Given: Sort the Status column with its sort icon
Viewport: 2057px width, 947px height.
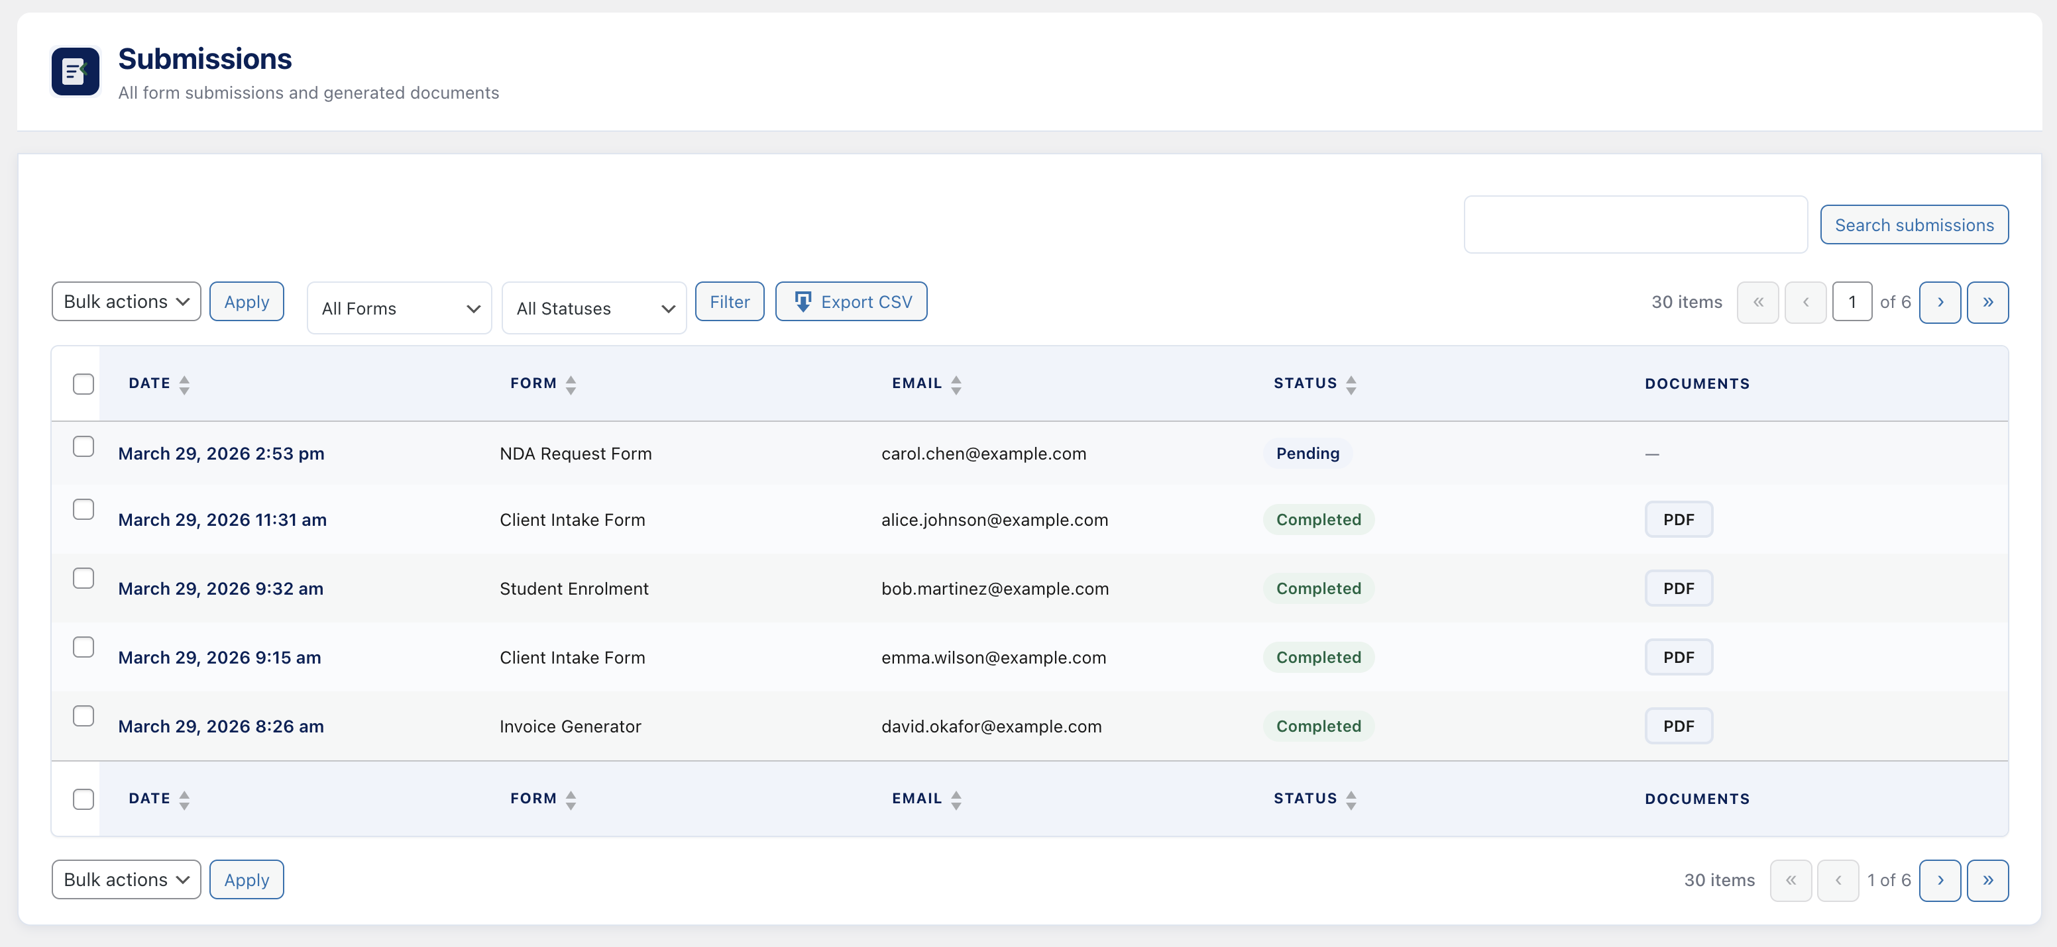Looking at the screenshot, I should pos(1351,383).
